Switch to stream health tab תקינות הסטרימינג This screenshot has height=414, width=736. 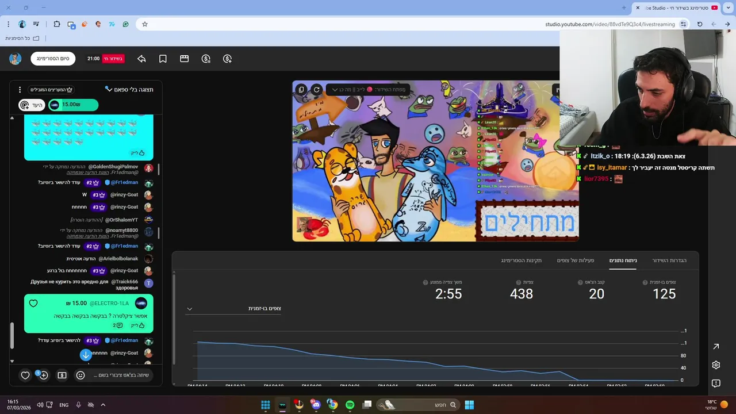522,260
